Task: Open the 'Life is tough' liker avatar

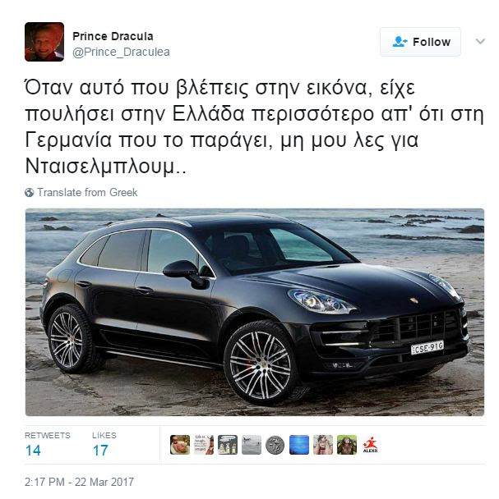Action: 204,445
